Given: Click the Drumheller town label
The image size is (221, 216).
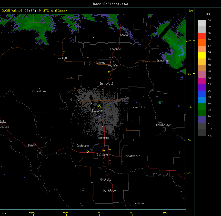Looking at the screenshot, I should coord(164,125).
